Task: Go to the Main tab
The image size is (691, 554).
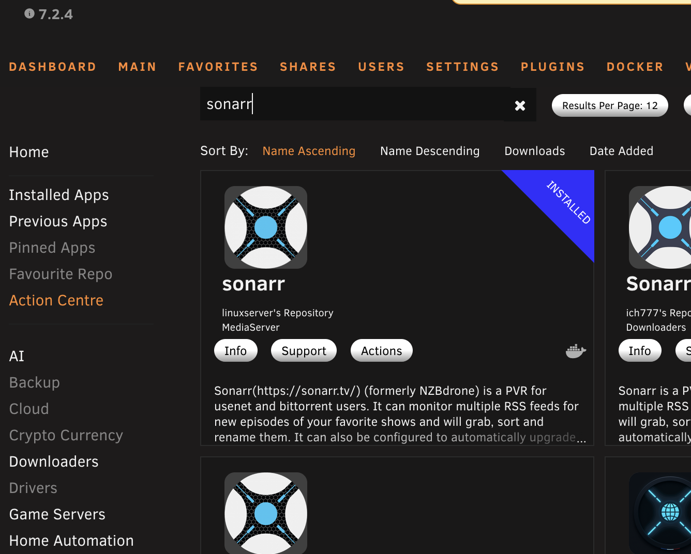Action: point(137,67)
